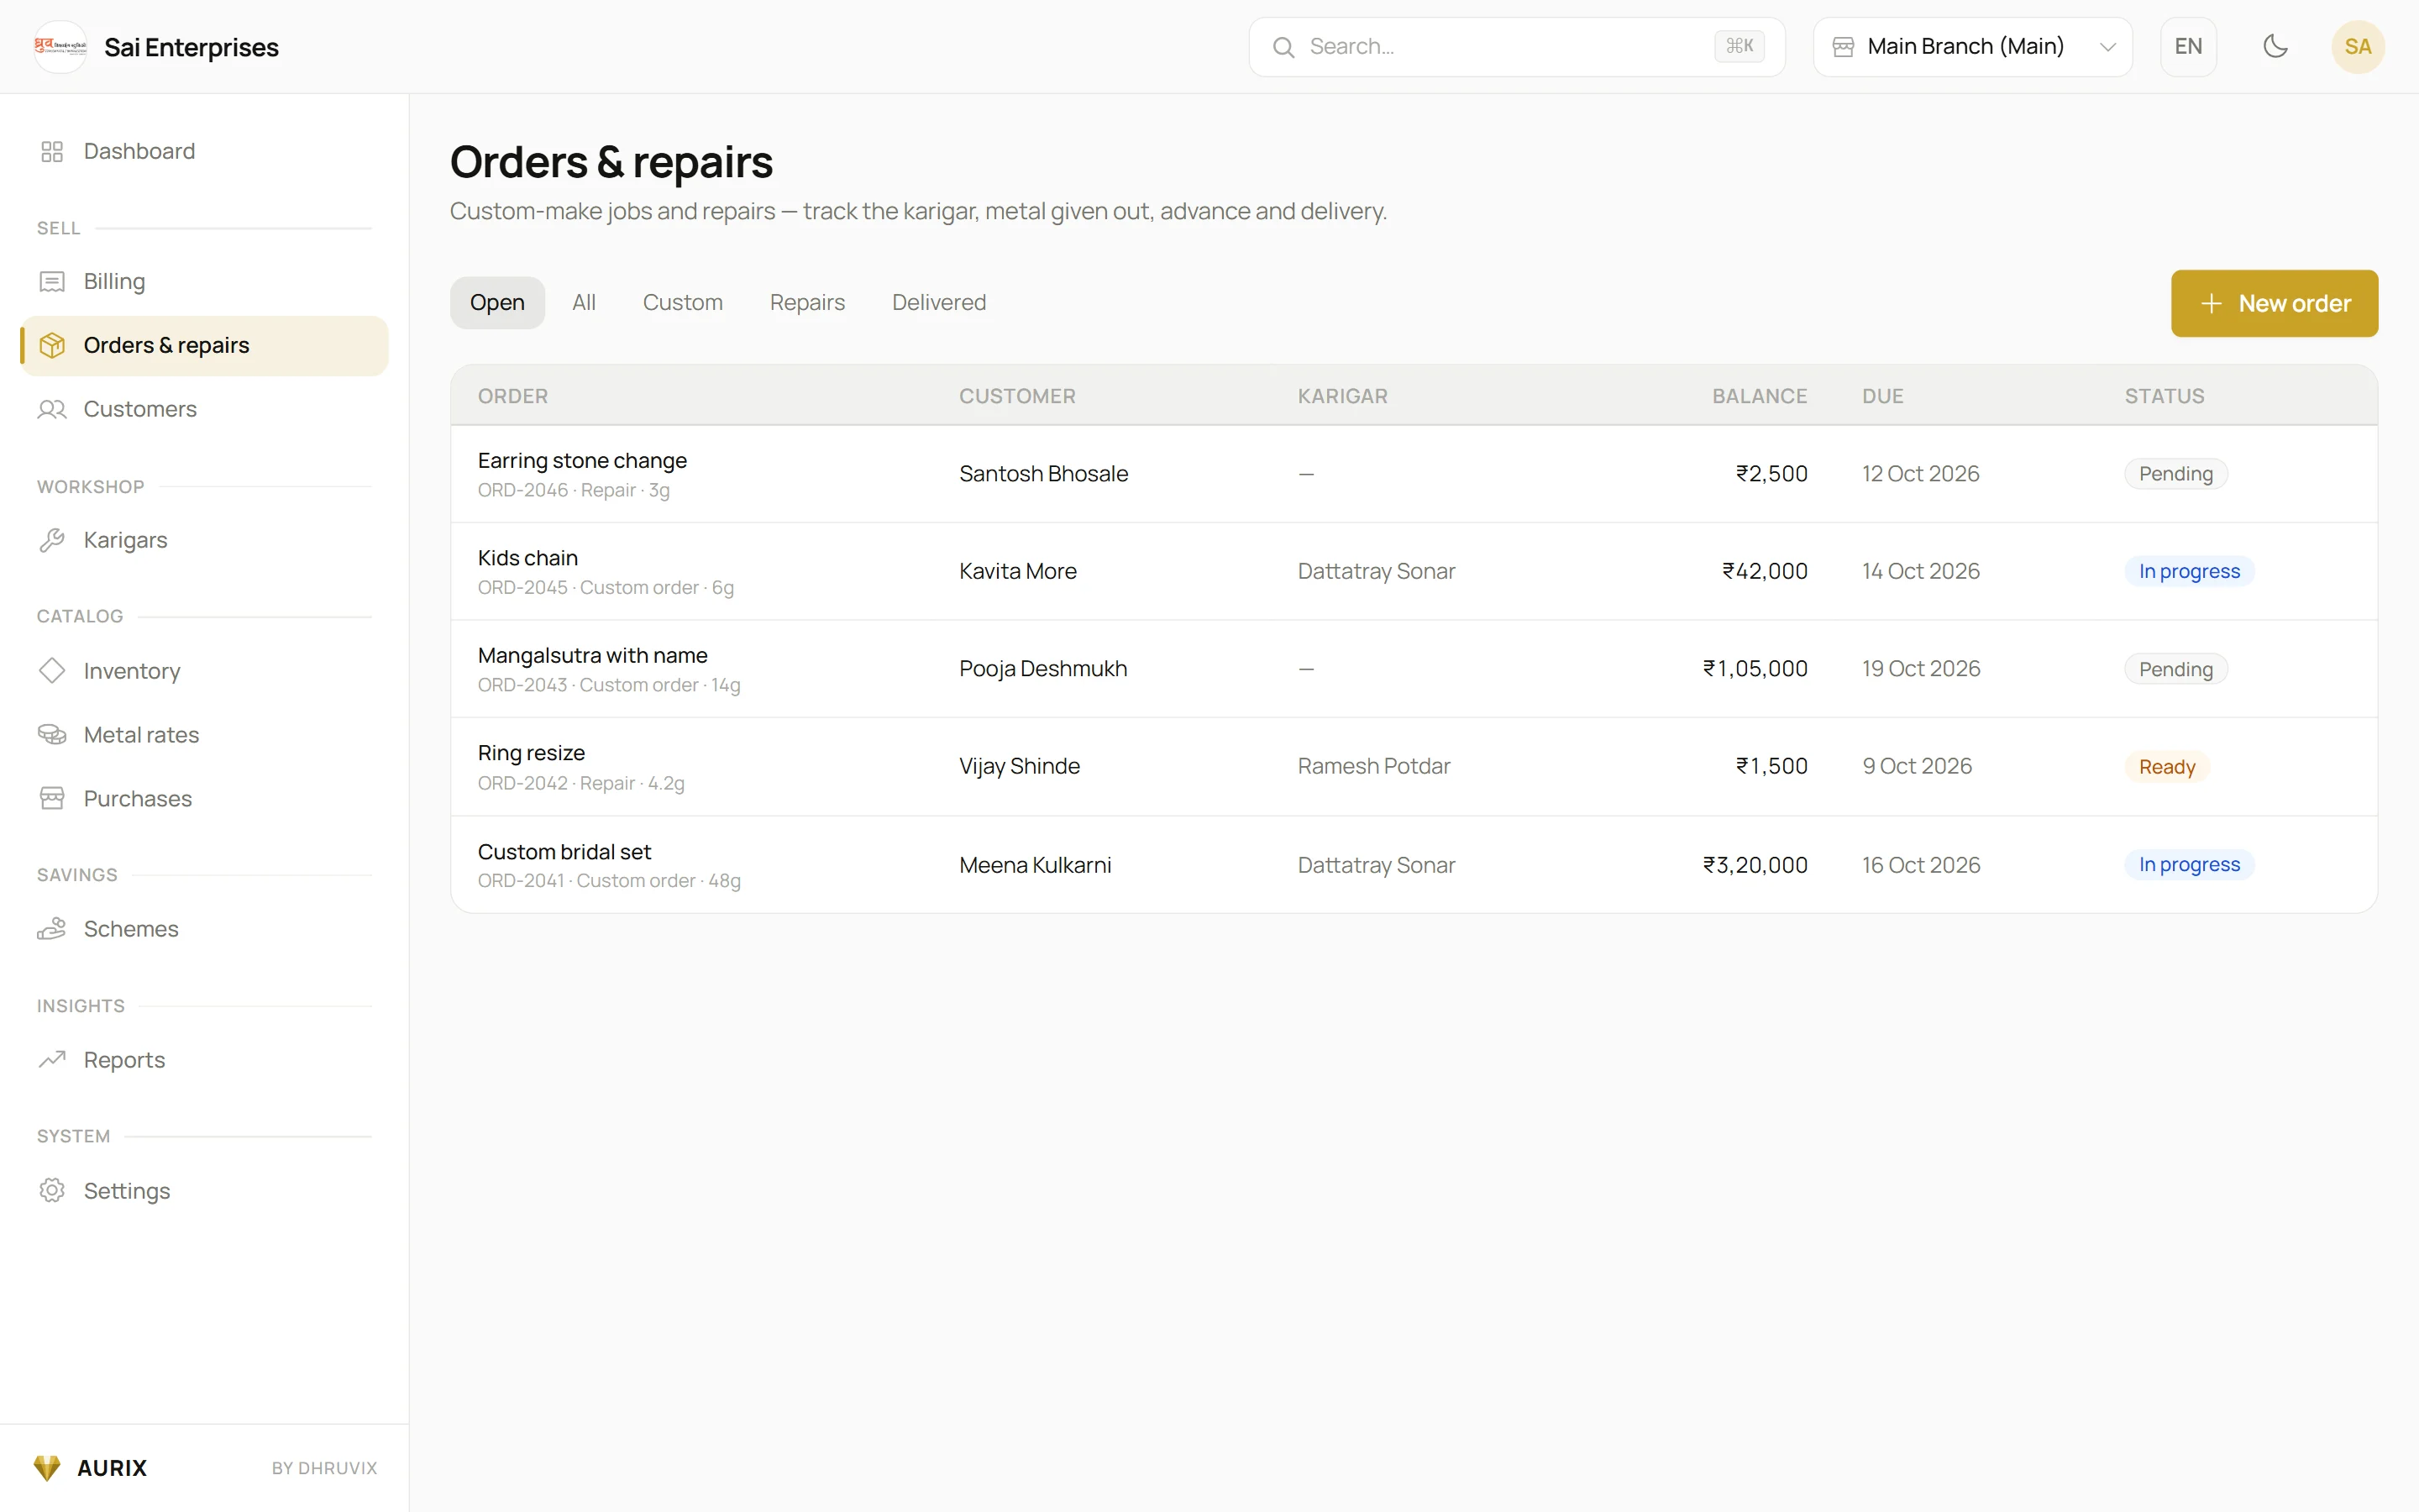This screenshot has height=1512, width=2419.
Task: Toggle dark mode with moon icon
Action: point(2275,46)
